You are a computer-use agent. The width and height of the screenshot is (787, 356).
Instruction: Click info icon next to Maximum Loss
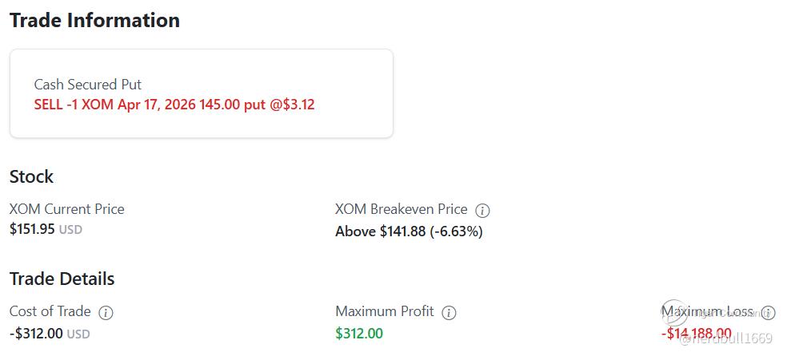click(768, 312)
